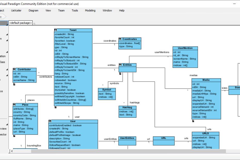Click the document icon under the Entities class
The width and height of the screenshot is (240, 160).
point(120,74)
